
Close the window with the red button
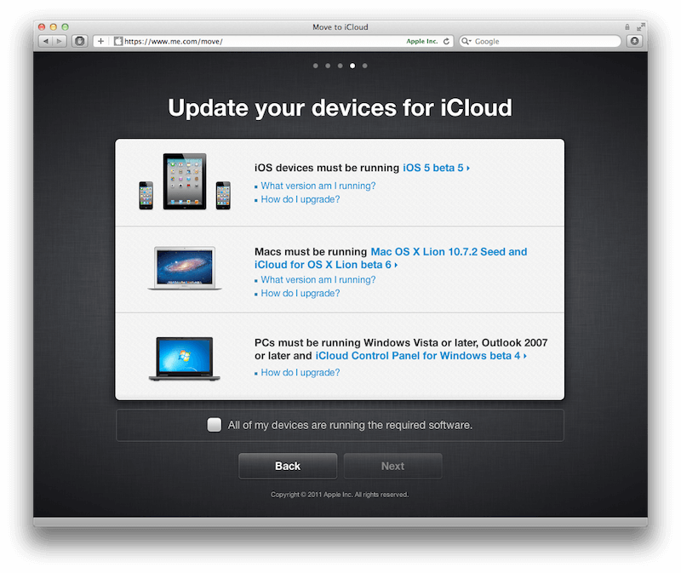click(x=42, y=27)
